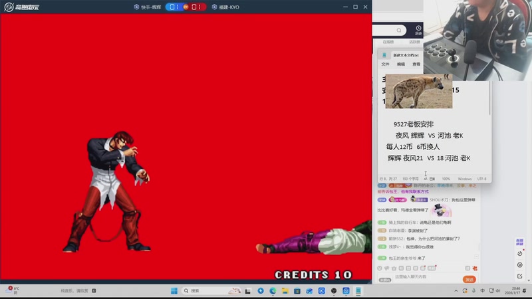Click the megaphone icon in chat toolbar
The width and height of the screenshot is (532, 299).
(x=387, y=268)
